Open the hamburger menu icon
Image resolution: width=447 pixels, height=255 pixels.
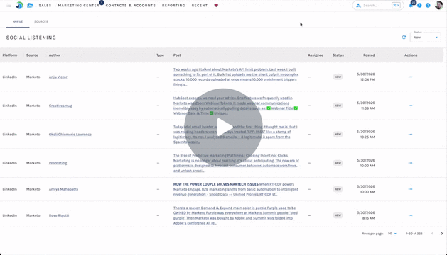click(9, 6)
